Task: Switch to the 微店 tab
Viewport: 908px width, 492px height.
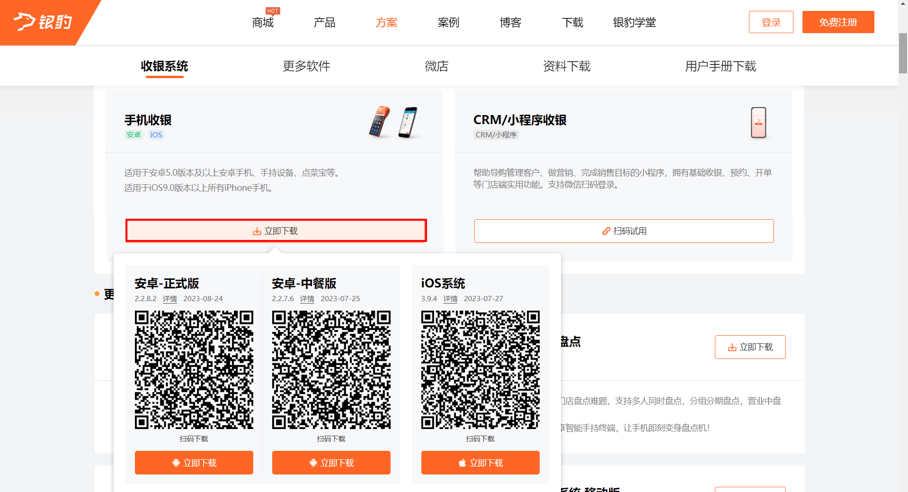Action: (436, 66)
